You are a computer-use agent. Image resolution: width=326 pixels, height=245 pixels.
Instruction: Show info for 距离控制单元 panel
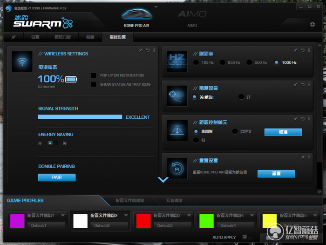pyautogui.click(x=309, y=119)
